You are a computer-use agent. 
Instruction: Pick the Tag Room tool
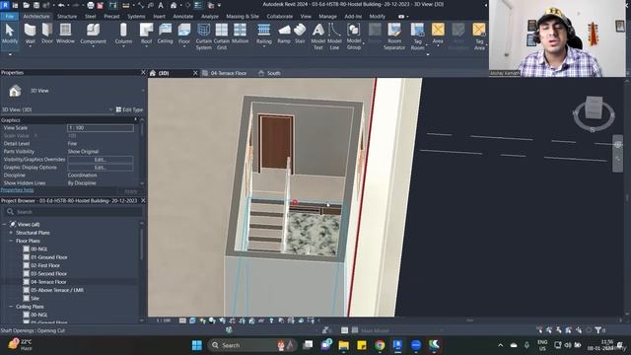(x=417, y=36)
